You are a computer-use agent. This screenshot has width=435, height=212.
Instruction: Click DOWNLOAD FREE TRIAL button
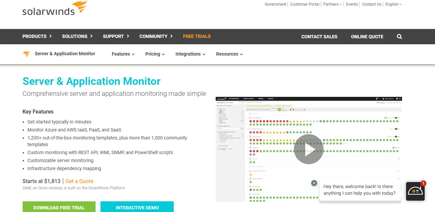[x=59, y=207]
